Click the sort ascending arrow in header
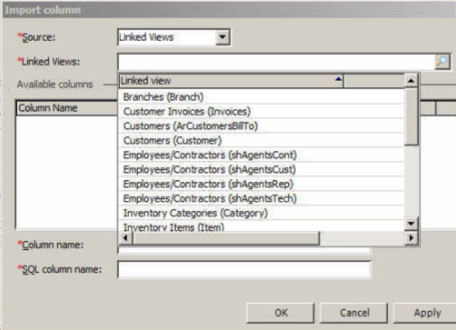Image resolution: width=456 pixels, height=330 pixels. [338, 79]
